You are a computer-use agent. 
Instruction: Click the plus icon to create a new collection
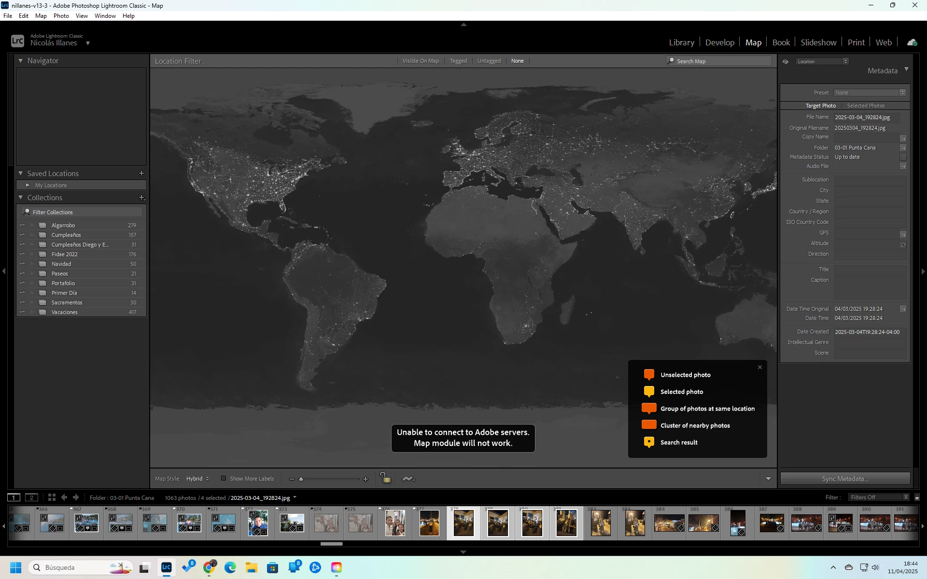click(x=141, y=197)
